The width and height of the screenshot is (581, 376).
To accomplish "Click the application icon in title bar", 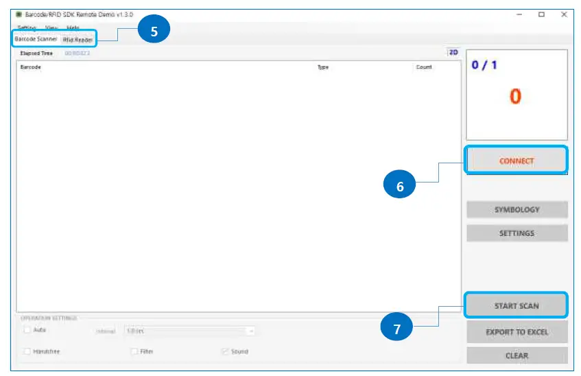I will (x=19, y=14).
